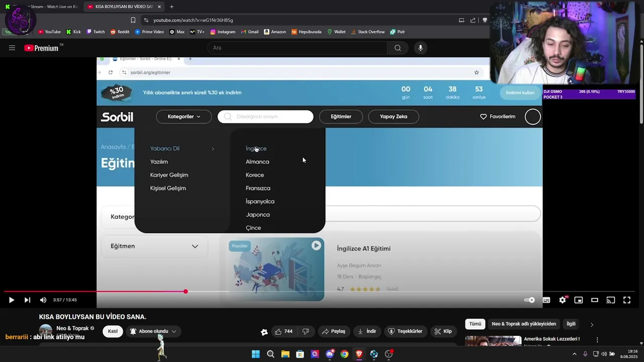This screenshot has width=644, height=362.
Task: Open Twitch bookmark
Action: pos(96,32)
